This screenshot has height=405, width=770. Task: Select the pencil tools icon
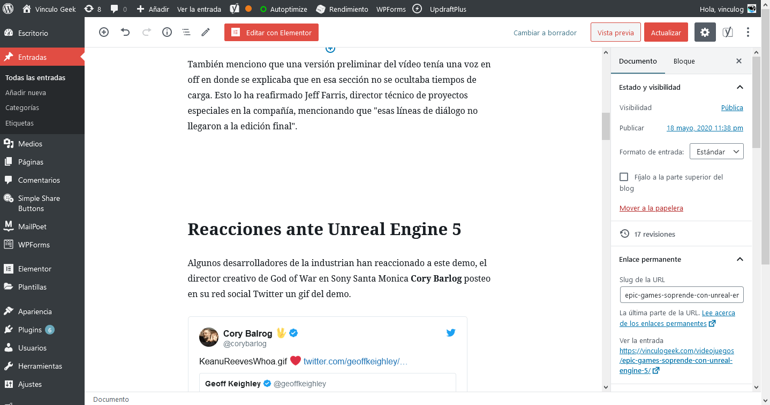pos(206,33)
